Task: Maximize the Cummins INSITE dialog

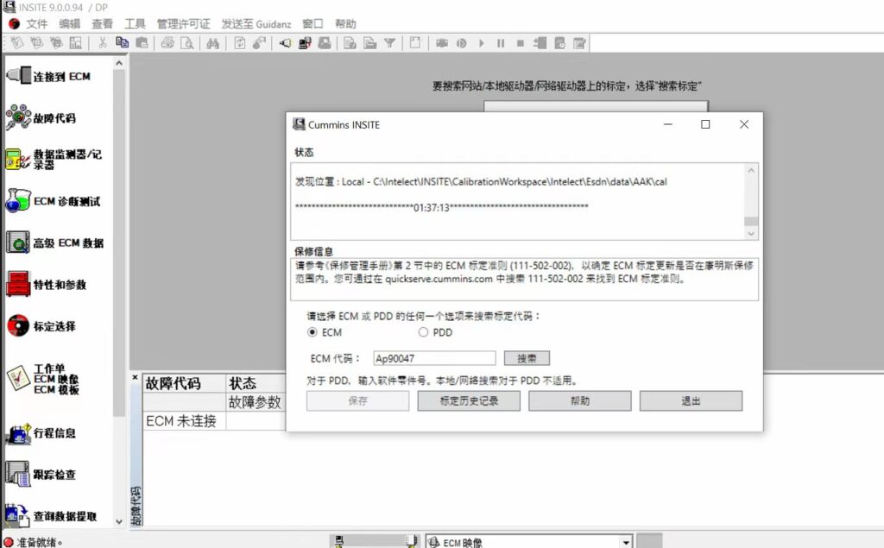Action: point(705,124)
